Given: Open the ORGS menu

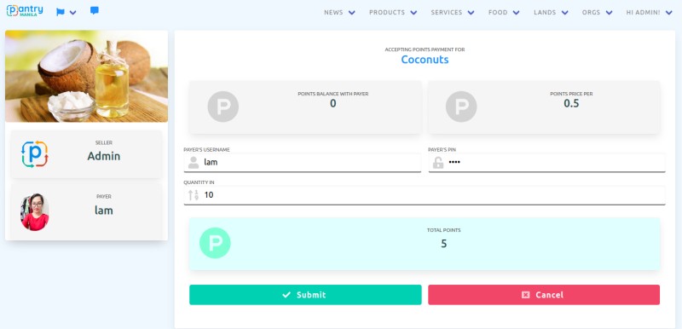Looking at the screenshot, I should pos(598,13).
